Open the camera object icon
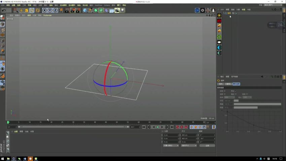The height and width of the screenshot is (161, 286). tap(117, 10)
